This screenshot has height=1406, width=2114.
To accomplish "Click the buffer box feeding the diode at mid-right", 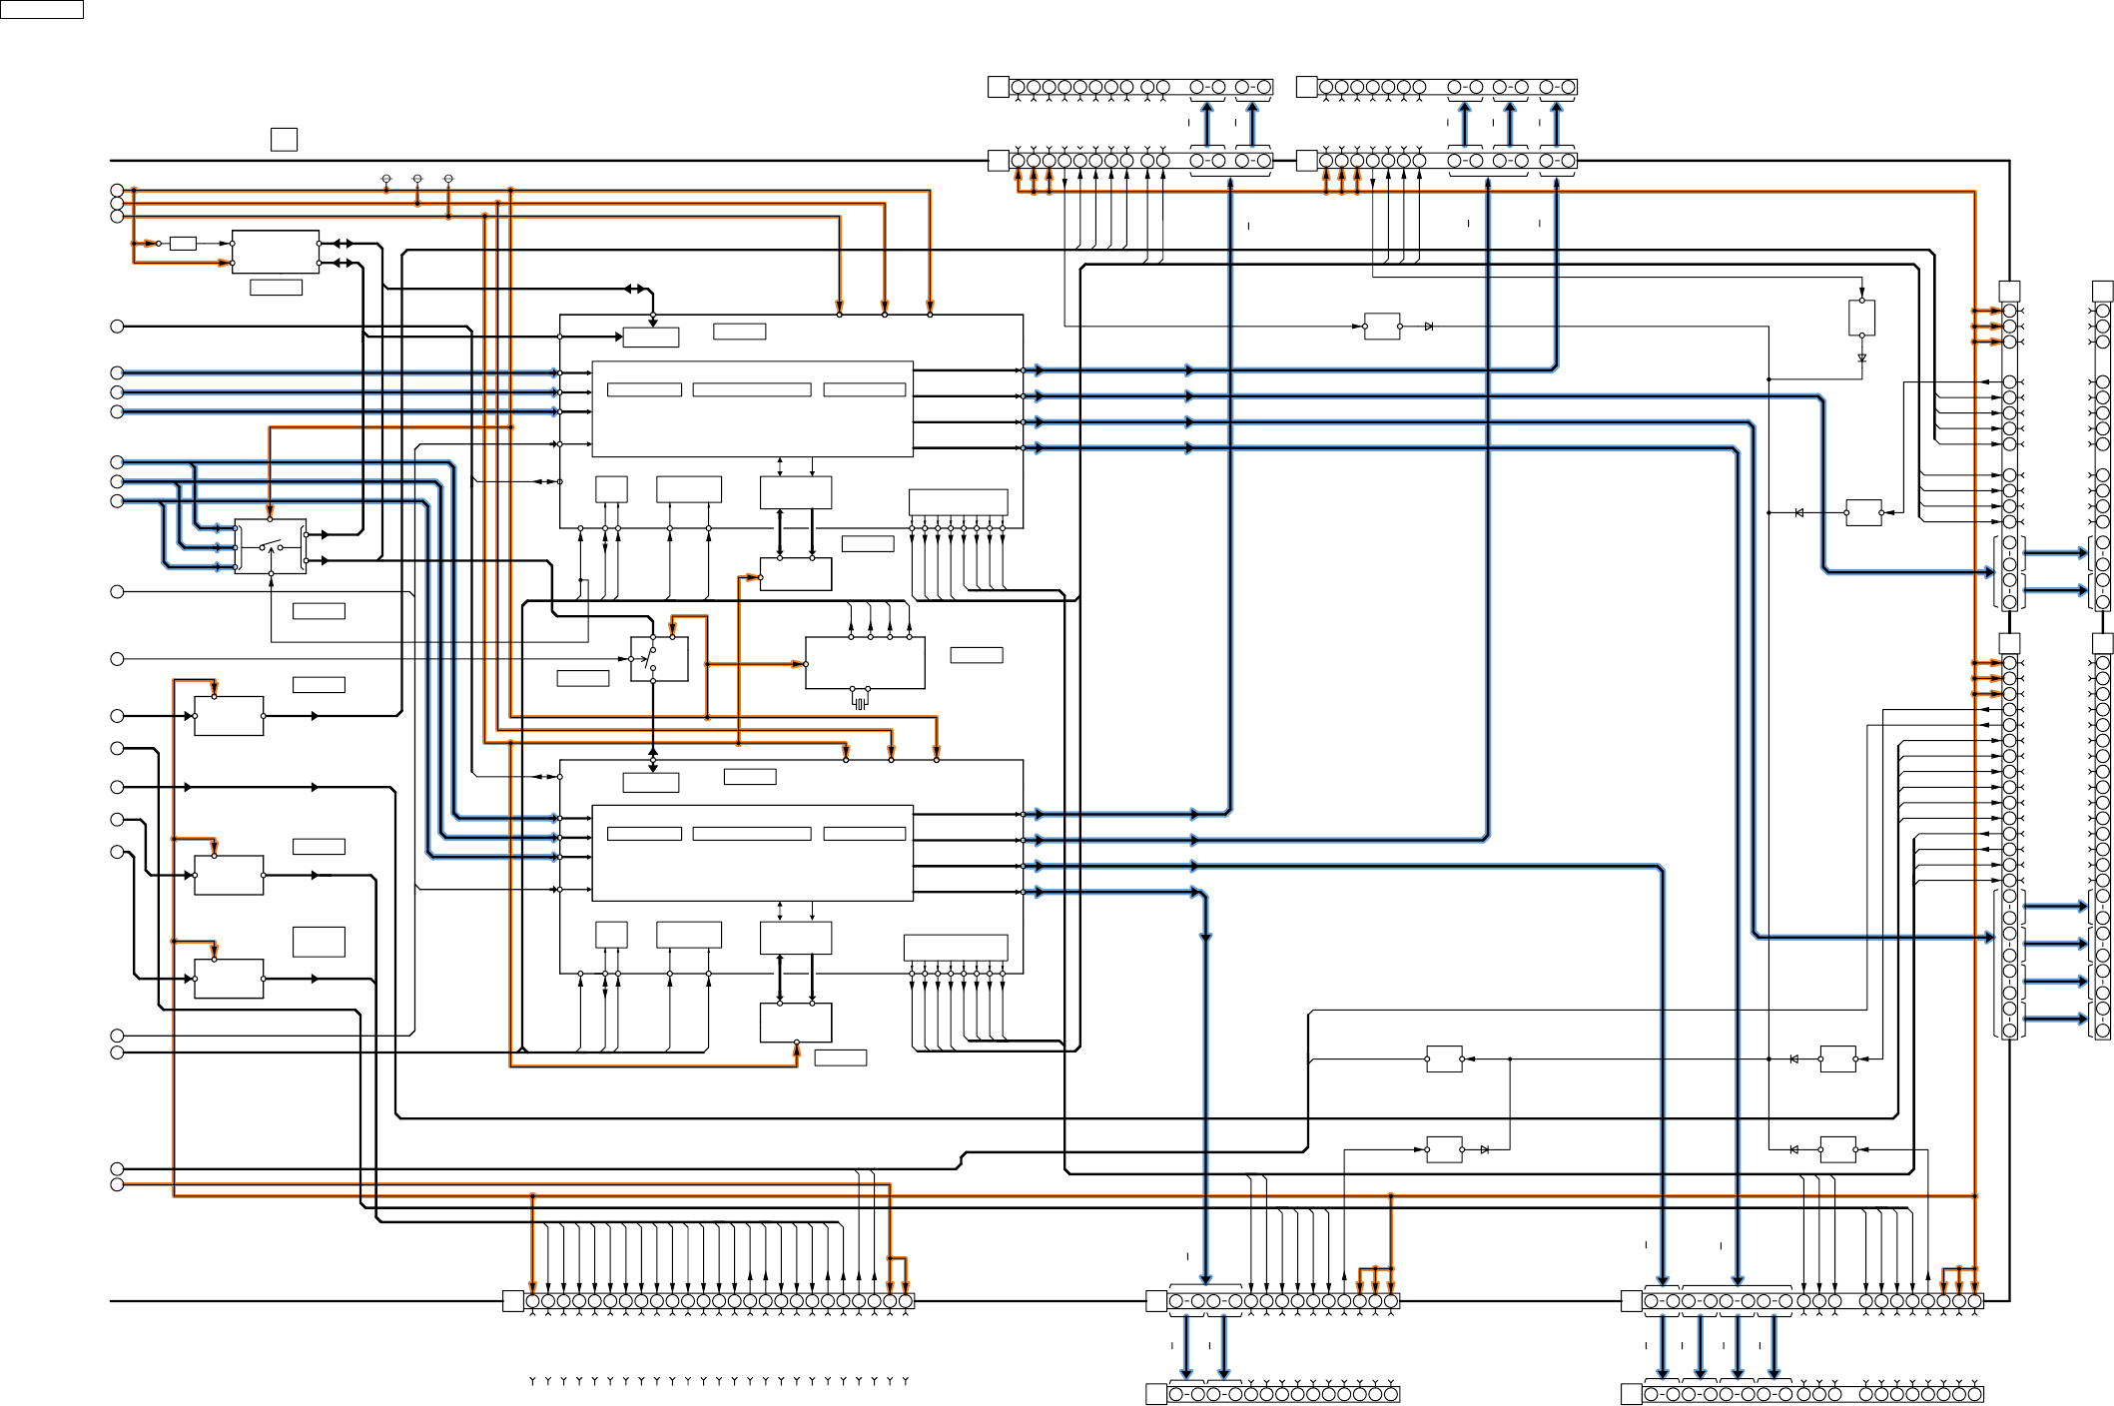I will pyautogui.click(x=1863, y=512).
